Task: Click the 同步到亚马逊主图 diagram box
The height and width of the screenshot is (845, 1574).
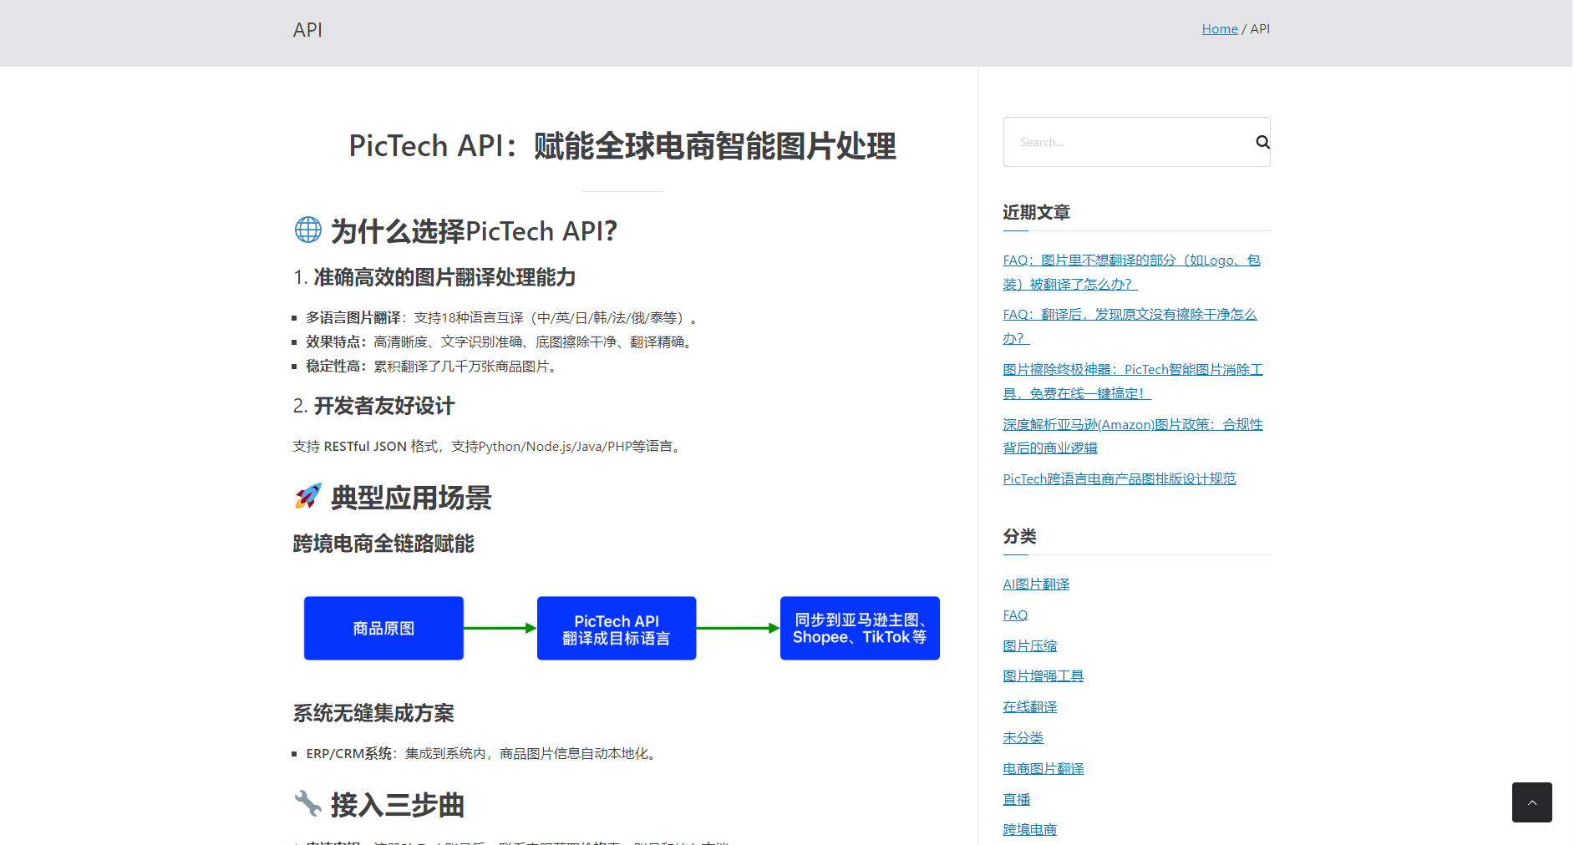Action: pyautogui.click(x=860, y=628)
